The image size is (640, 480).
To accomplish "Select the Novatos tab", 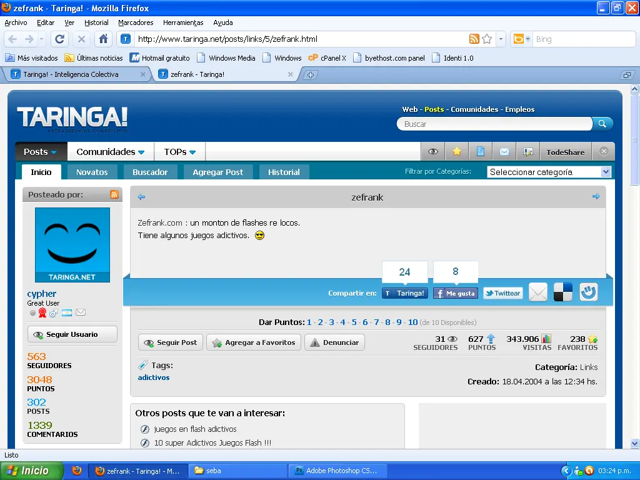I will click(92, 172).
